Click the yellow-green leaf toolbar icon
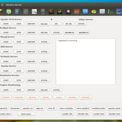The width and height of the screenshot is (122, 122). click(x=94, y=12)
